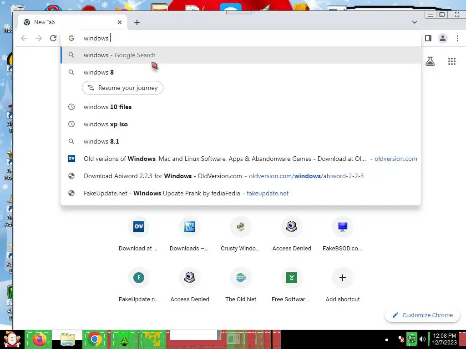The width and height of the screenshot is (466, 349).
Task: Open the network tray icon
Action: pos(412,339)
